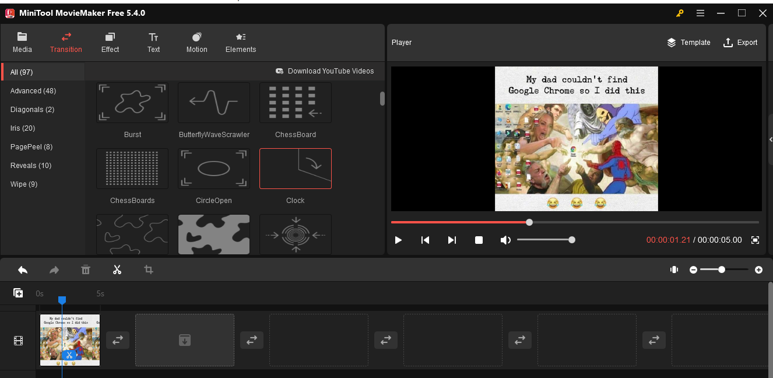Click the video preview image
Image resolution: width=773 pixels, height=378 pixels.
click(x=576, y=139)
